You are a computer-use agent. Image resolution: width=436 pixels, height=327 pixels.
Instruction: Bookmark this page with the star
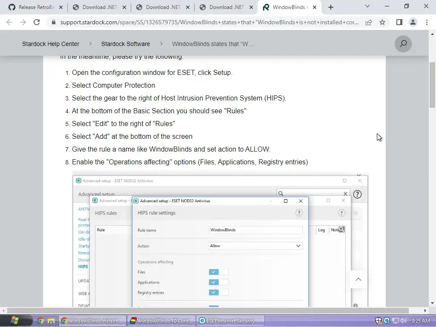[382, 22]
